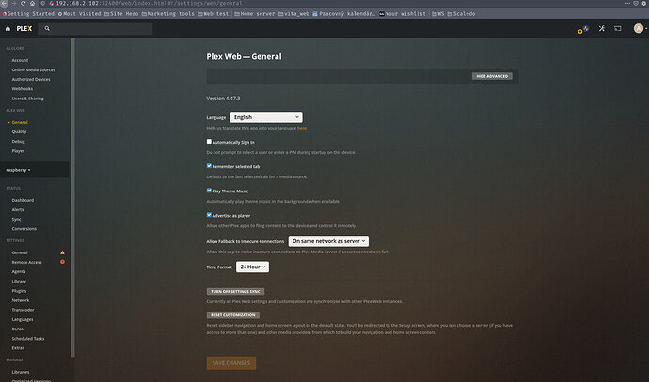
Task: Open Allow Fallback to Insecure Connections dropdown
Action: pyautogui.click(x=328, y=241)
